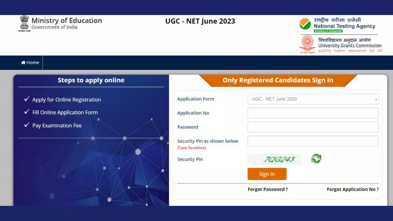Screen dimensions: 393x221
Task: Click the Home menu item
Action: point(30,63)
